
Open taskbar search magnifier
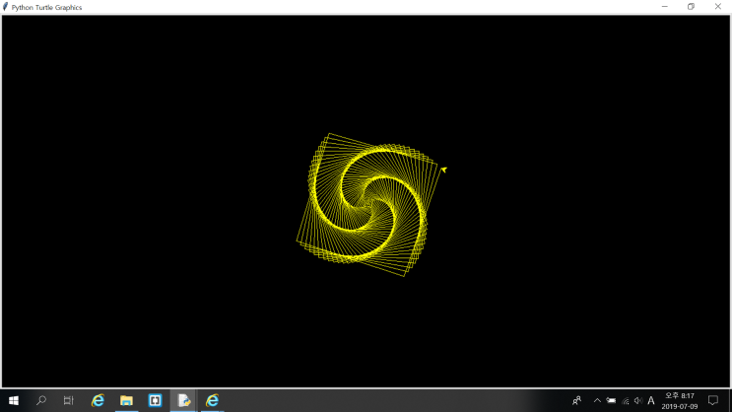[41, 400]
